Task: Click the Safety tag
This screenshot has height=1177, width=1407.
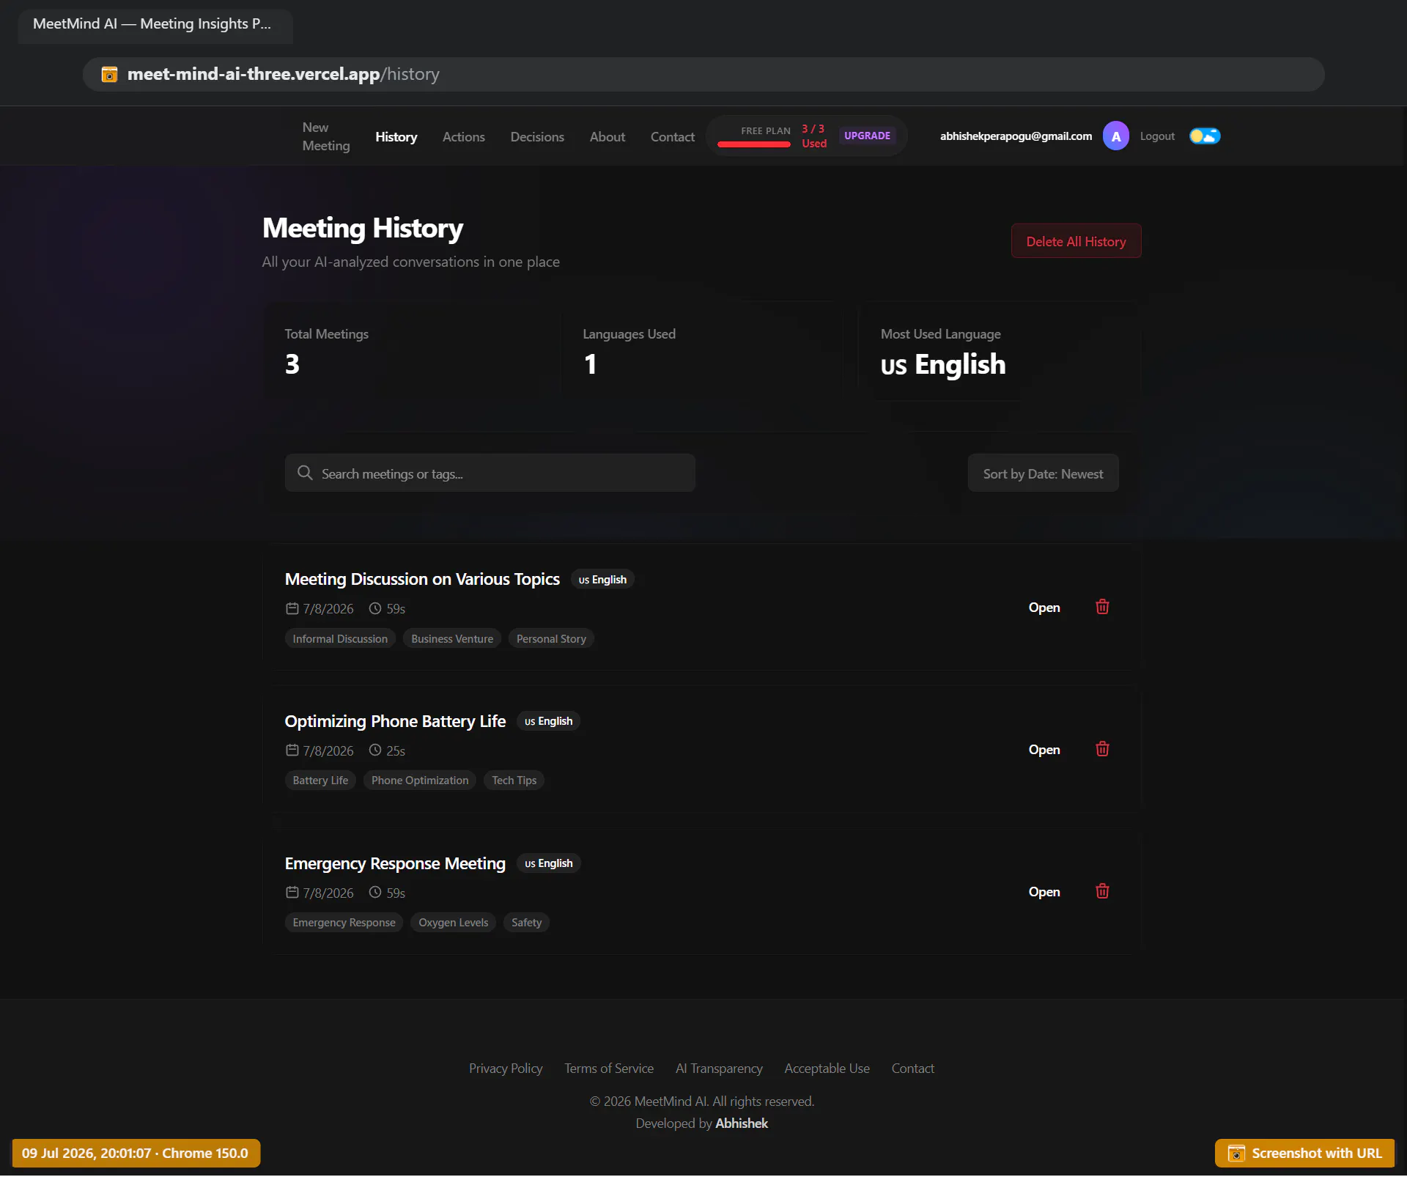Action: coord(526,923)
